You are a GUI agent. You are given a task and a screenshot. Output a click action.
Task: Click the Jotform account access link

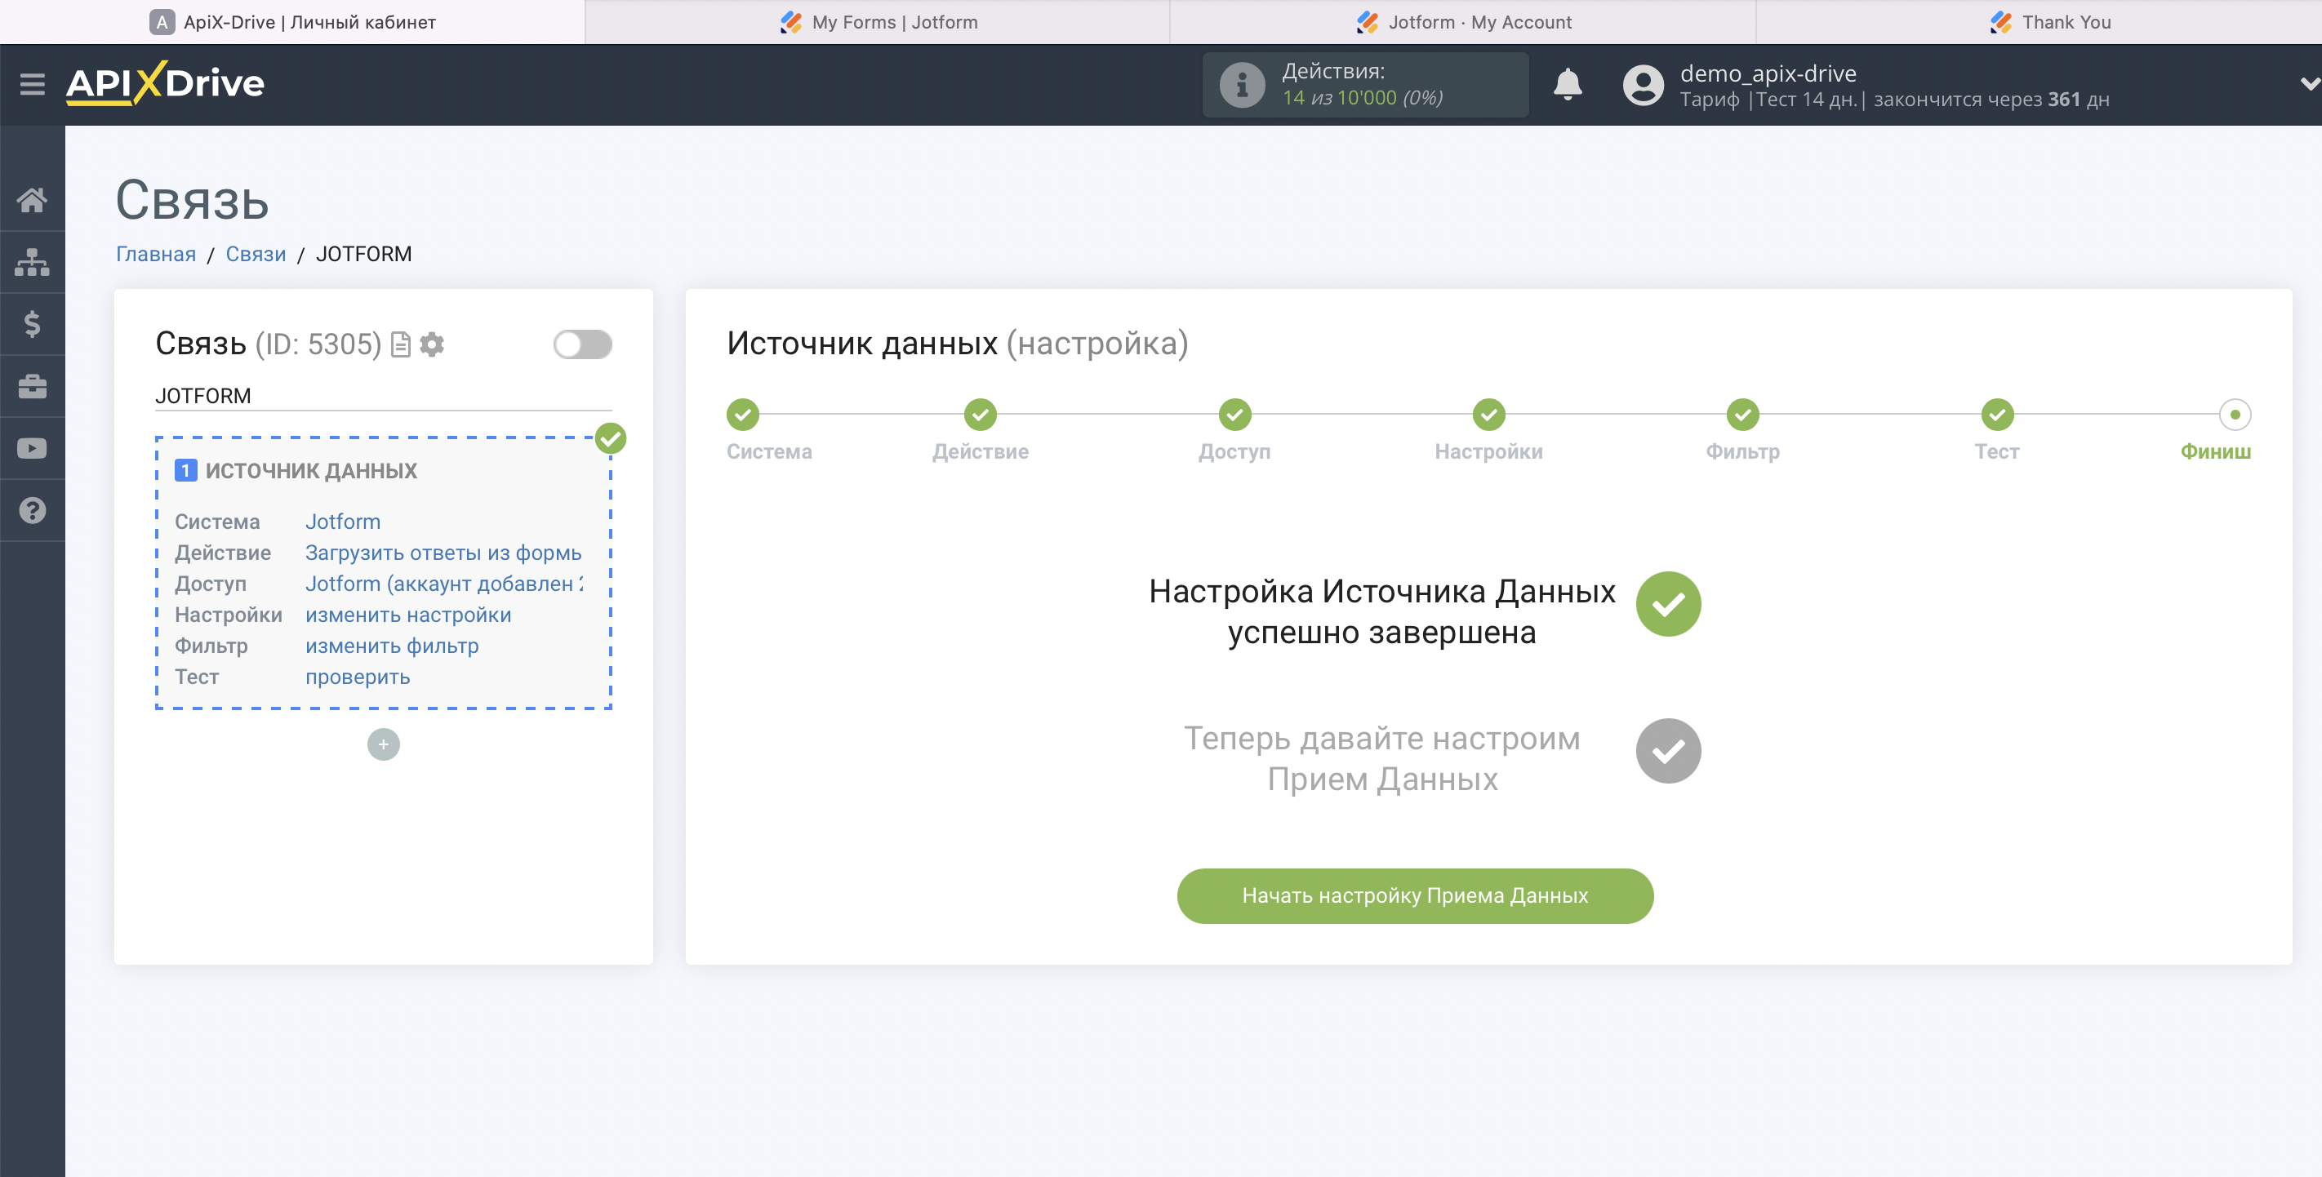pos(443,584)
